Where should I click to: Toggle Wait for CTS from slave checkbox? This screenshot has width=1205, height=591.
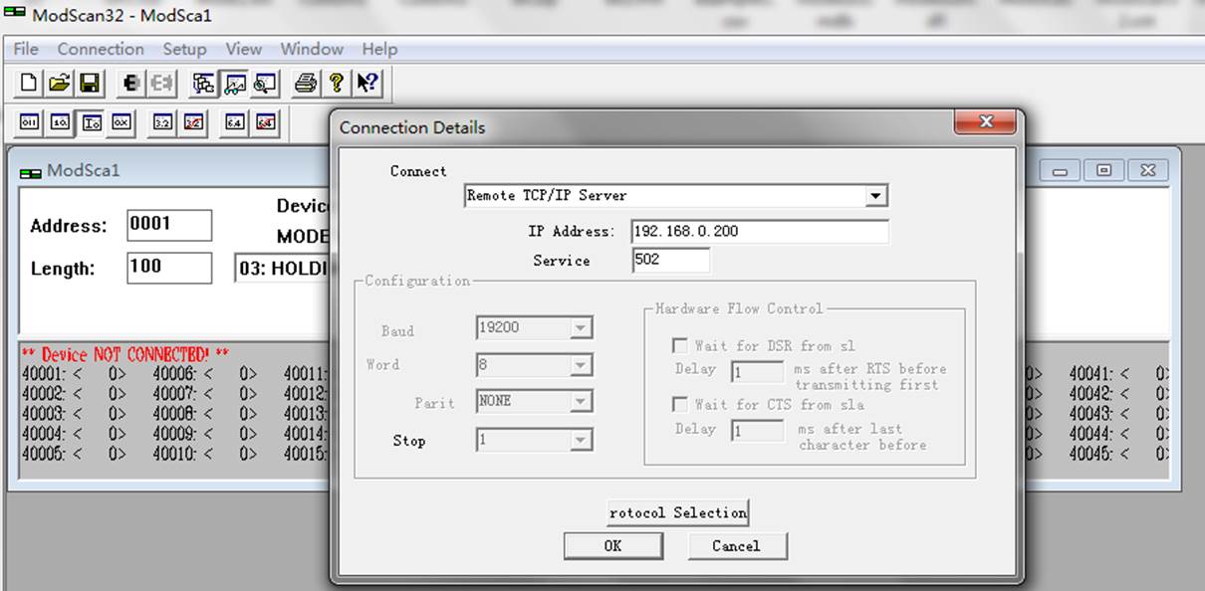tap(680, 405)
